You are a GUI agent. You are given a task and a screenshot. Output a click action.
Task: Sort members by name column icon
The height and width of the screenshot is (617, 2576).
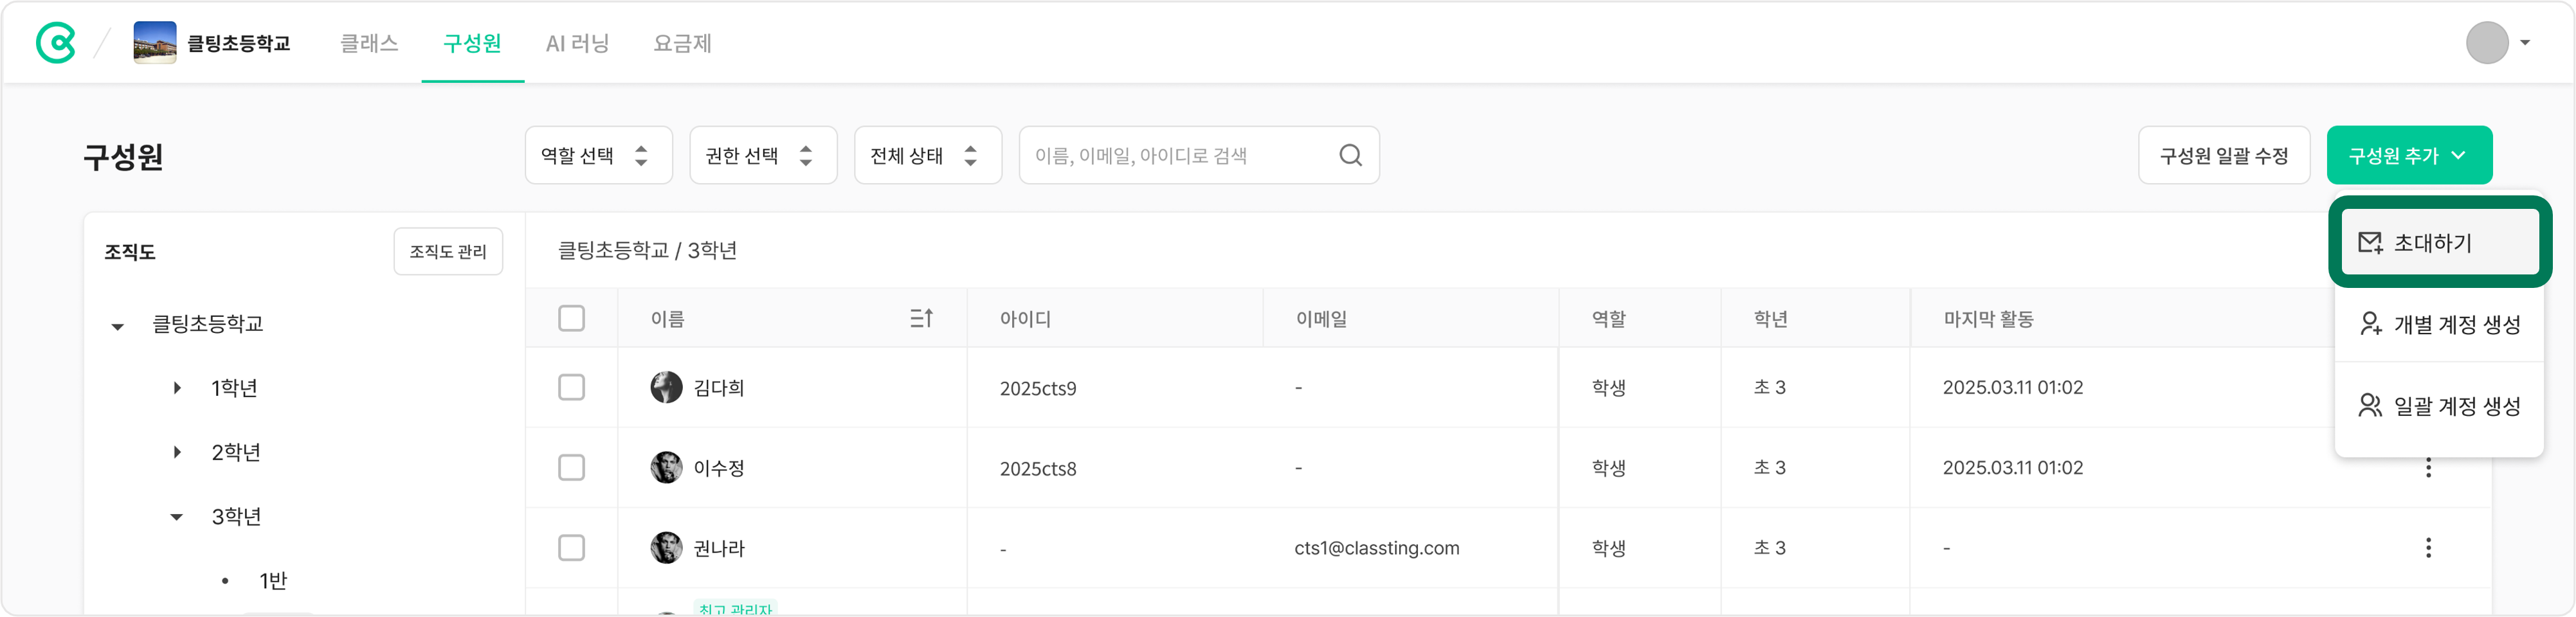point(921,318)
